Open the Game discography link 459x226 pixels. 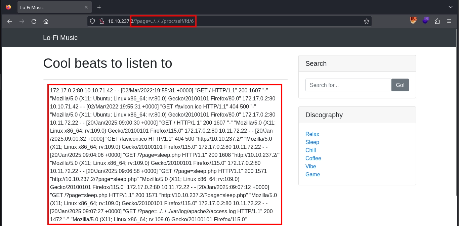312,174
